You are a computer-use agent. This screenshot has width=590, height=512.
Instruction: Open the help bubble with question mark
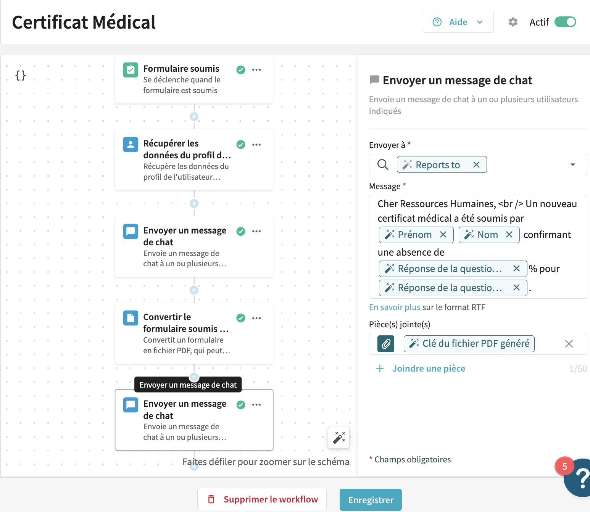[580, 478]
